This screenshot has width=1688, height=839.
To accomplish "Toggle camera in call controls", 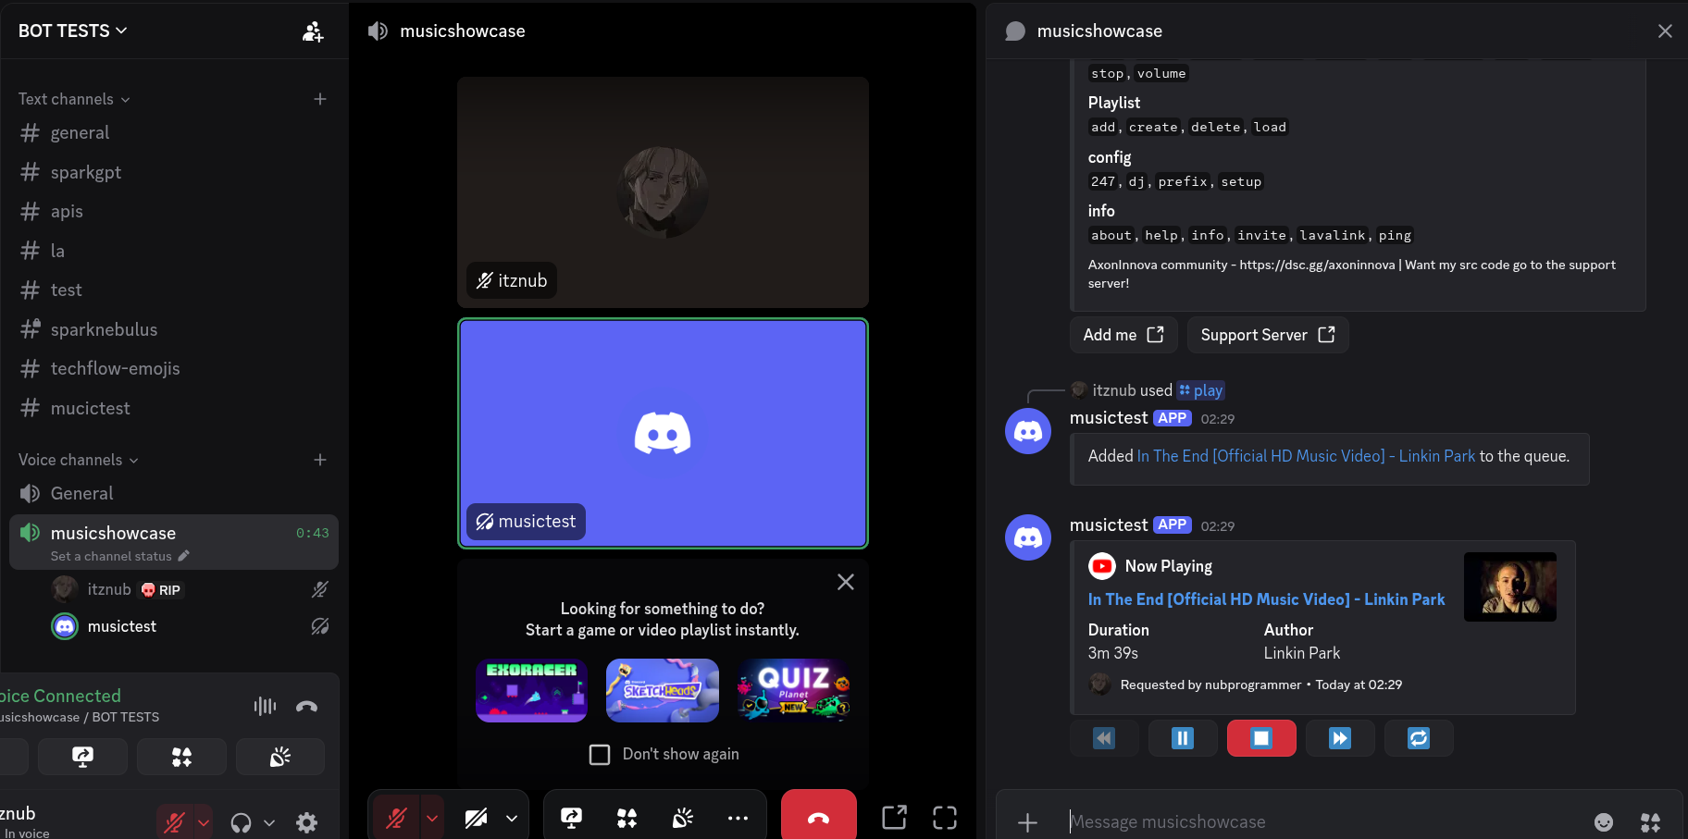I will [x=476, y=818].
